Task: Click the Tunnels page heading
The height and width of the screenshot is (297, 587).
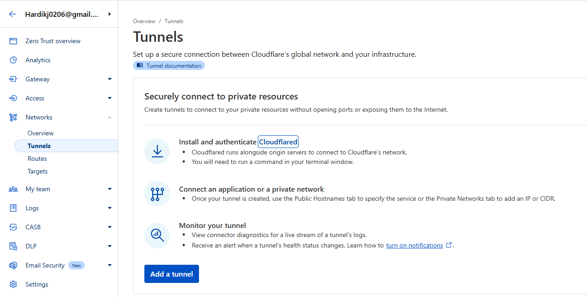Action: (158, 37)
